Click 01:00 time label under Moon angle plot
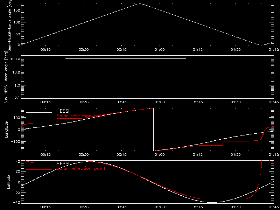The height and width of the screenshot is (210, 280). (x=160, y=102)
